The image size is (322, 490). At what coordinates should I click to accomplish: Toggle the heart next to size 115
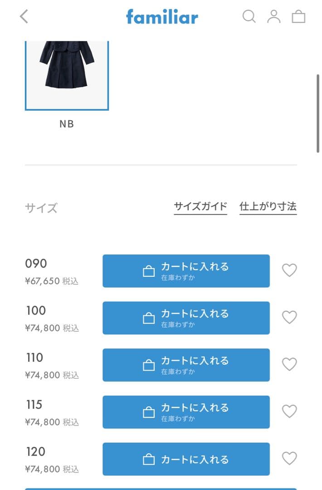pos(289,412)
